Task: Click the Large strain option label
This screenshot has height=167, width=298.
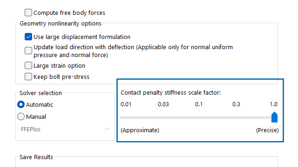Action: point(59,66)
